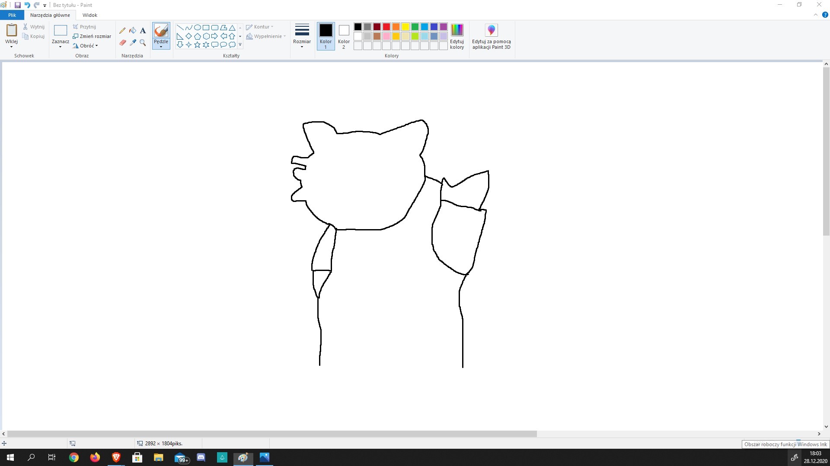Screen dimensions: 830x466
Task: Switch to the Widok tab
Action: click(90, 15)
